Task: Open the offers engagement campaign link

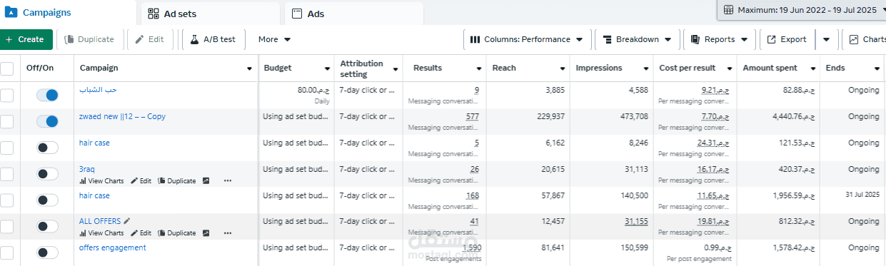Action: [113, 247]
